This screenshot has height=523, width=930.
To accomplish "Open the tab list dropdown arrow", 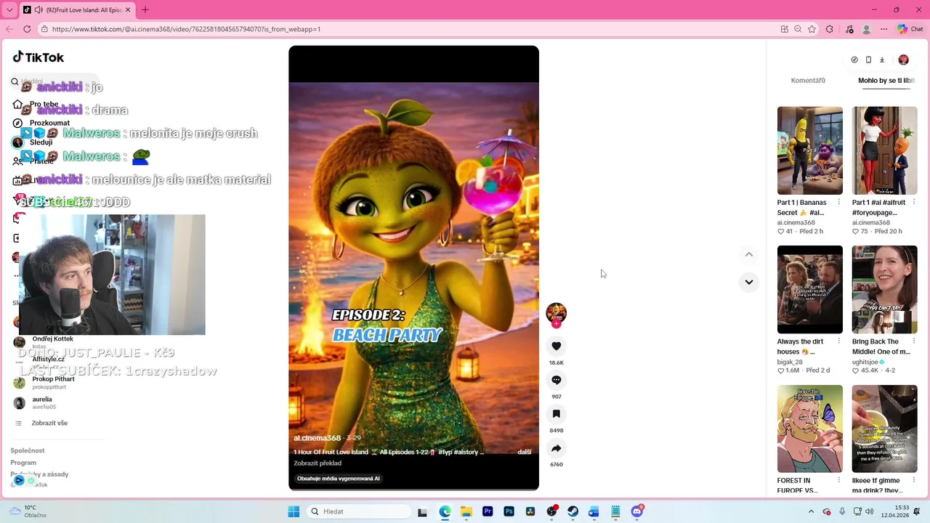I will (x=9, y=10).
